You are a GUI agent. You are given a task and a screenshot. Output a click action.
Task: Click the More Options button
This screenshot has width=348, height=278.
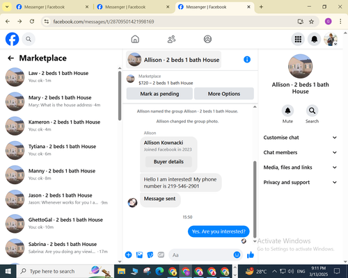coord(224,94)
